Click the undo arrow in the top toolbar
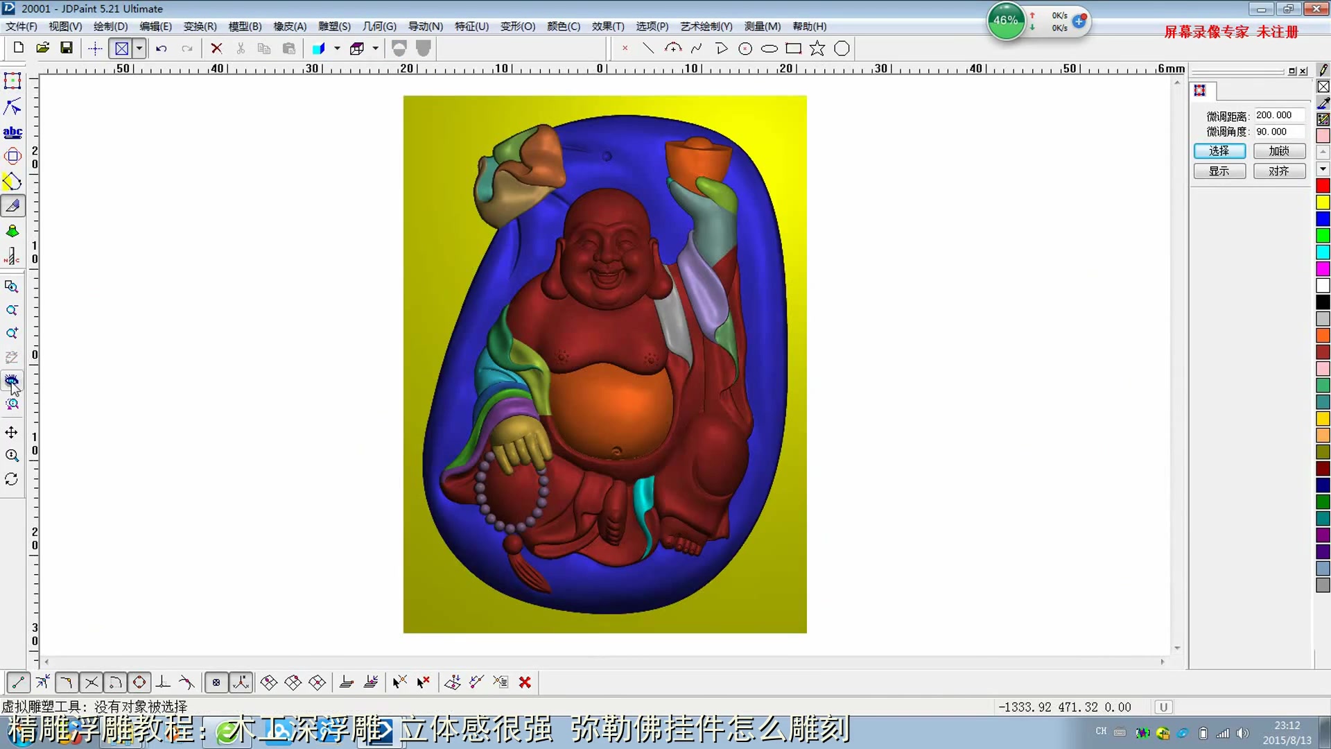Image resolution: width=1331 pixels, height=749 pixels. coord(162,49)
